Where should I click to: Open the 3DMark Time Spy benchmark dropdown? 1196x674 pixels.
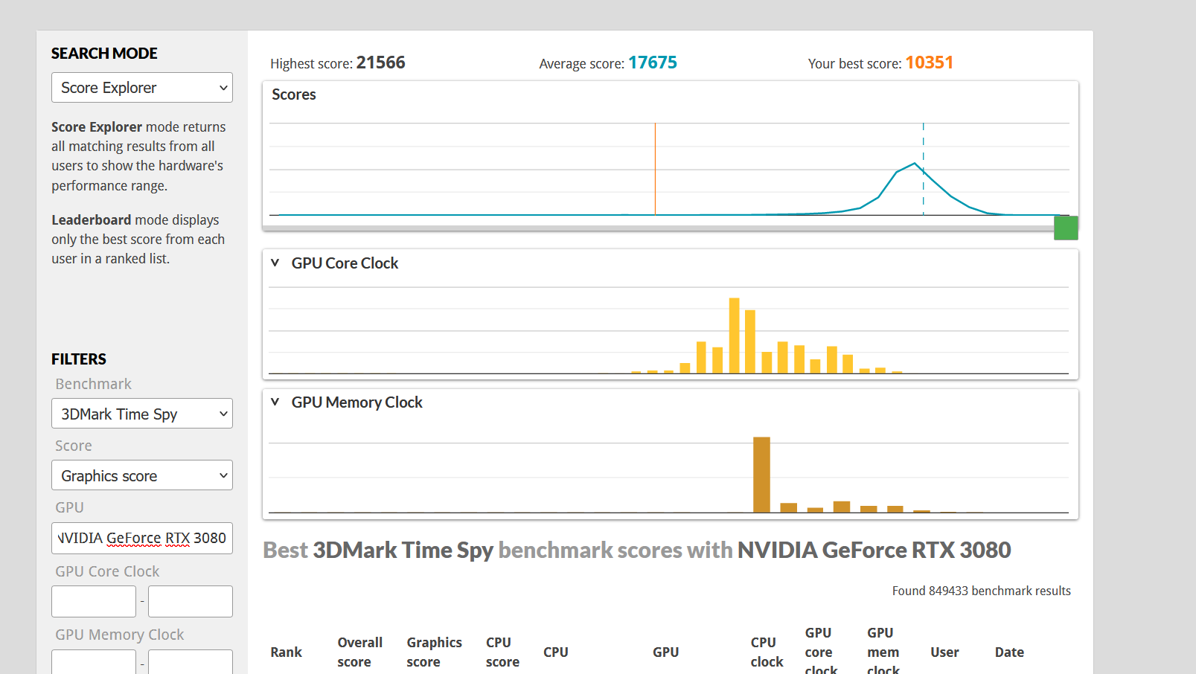[x=141, y=414]
